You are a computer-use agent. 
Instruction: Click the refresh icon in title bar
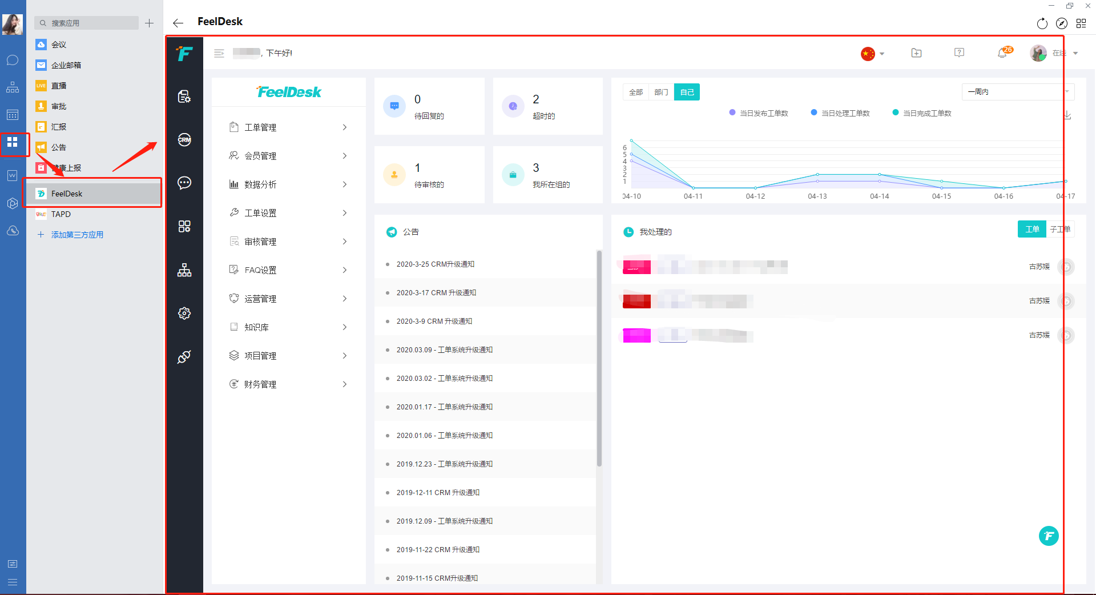(x=1042, y=23)
